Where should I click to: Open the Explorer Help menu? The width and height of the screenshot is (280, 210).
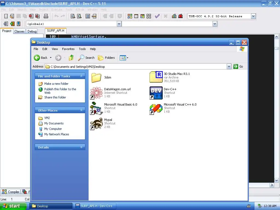click(93, 49)
